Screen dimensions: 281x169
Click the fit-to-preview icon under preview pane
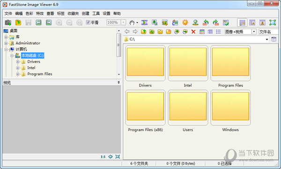[118, 157]
